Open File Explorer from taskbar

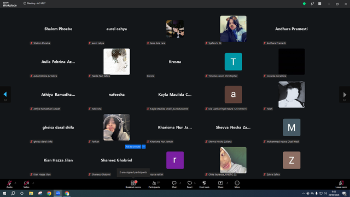click(x=31, y=193)
